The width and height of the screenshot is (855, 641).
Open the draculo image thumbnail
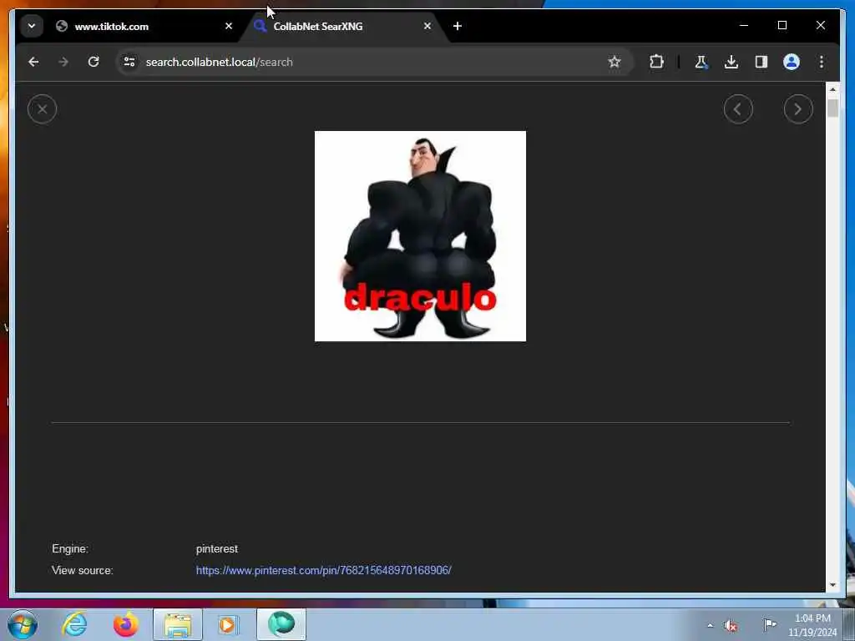(420, 236)
